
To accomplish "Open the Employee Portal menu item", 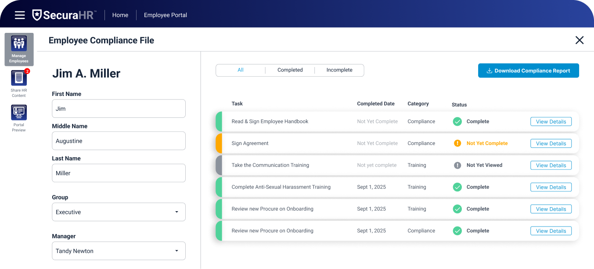I will pos(165,14).
